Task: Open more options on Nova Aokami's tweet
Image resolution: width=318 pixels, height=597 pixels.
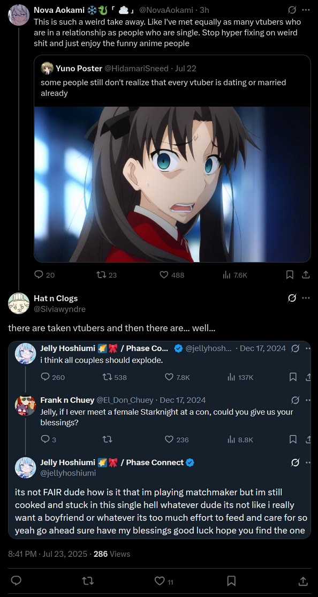Action: click(x=306, y=10)
